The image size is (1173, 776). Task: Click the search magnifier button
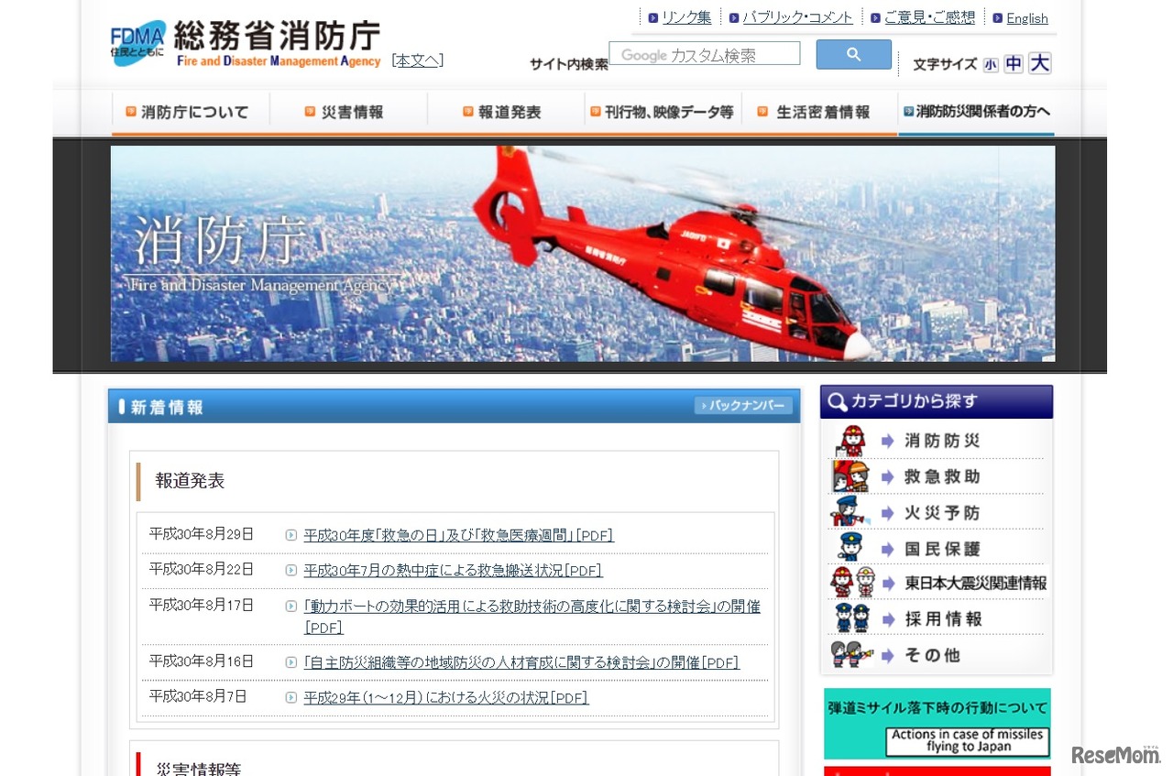pyautogui.click(x=852, y=54)
